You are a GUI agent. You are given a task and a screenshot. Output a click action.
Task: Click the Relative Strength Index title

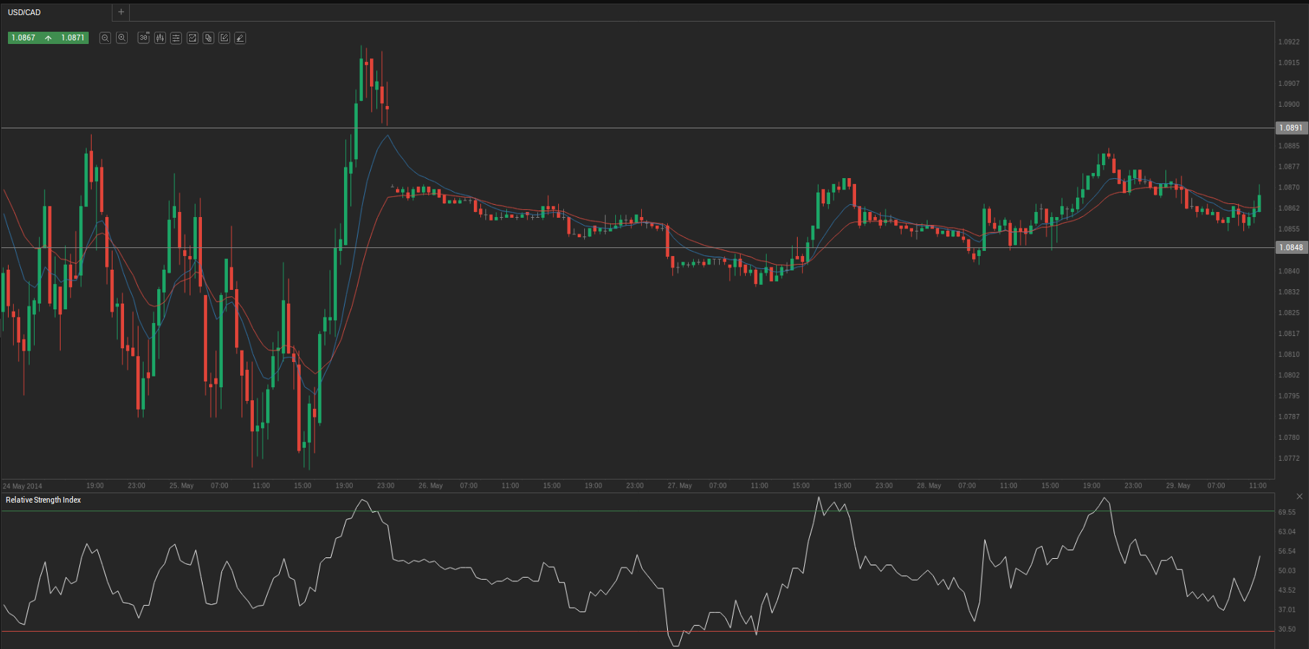(43, 500)
